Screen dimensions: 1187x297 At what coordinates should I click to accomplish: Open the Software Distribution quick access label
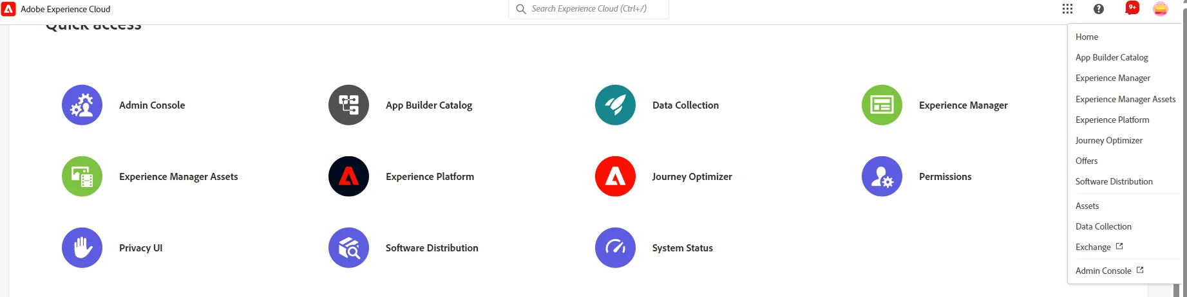432,248
